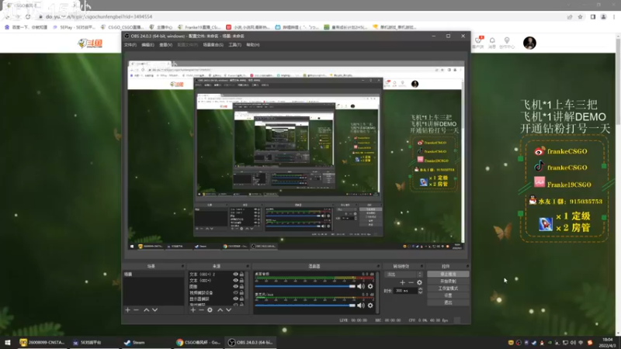Viewport: 621px width, 349px height.
Task: Click the transition duration stepper arrows
Action: (420, 291)
